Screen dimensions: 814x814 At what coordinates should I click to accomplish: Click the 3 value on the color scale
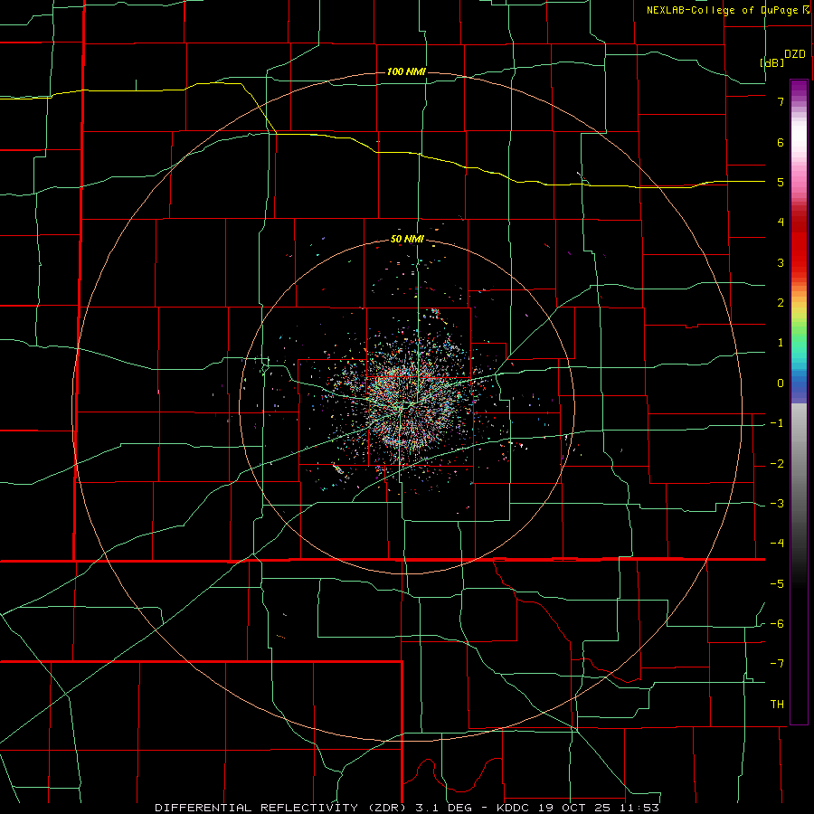point(781,262)
